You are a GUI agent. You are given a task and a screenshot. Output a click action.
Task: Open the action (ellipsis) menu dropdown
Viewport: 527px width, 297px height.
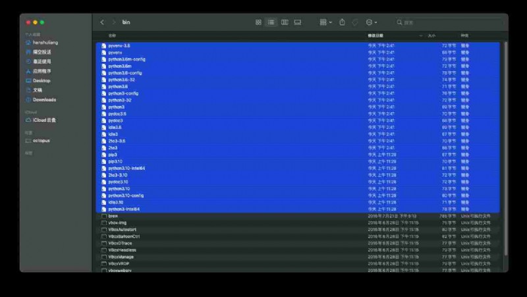[x=372, y=22]
